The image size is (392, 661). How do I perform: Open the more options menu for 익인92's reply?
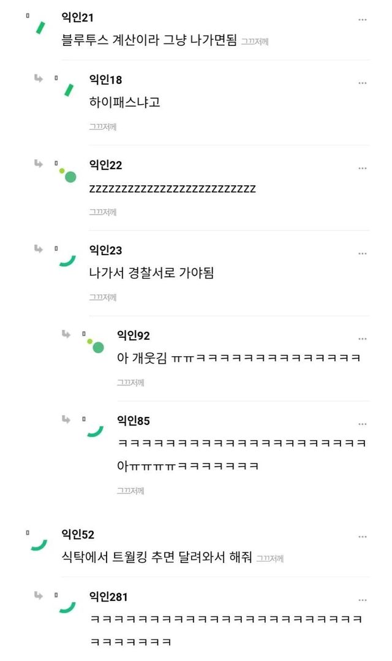pos(363,338)
